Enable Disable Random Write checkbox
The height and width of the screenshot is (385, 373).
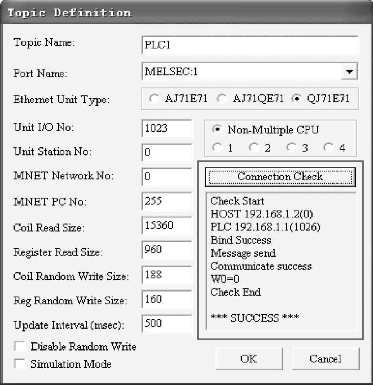point(20,346)
